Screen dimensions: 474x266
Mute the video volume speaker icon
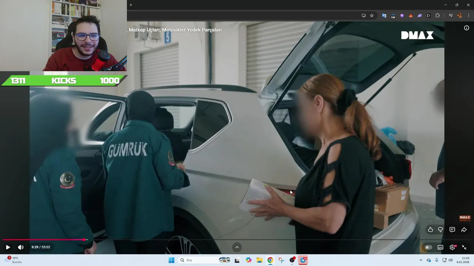click(21, 247)
